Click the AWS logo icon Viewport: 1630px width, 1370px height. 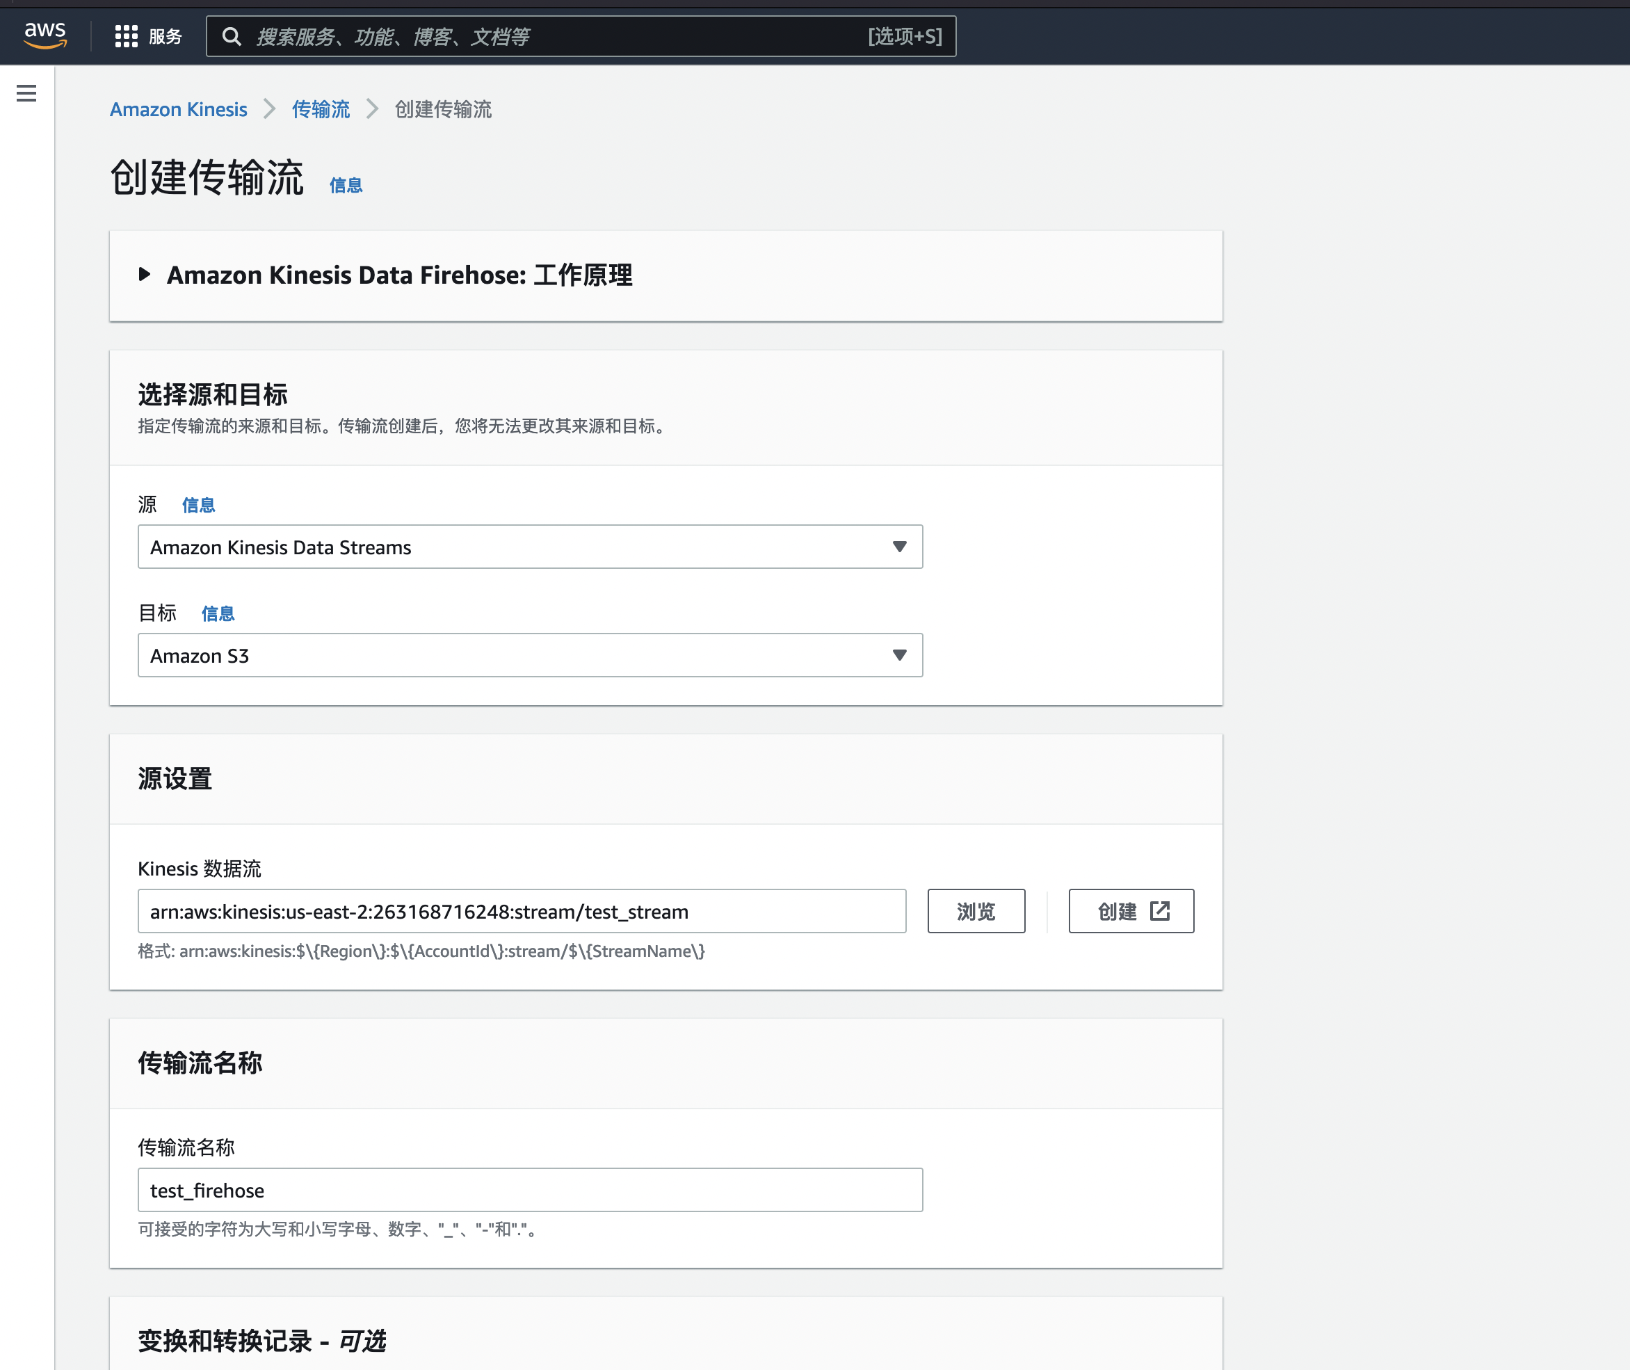45,35
